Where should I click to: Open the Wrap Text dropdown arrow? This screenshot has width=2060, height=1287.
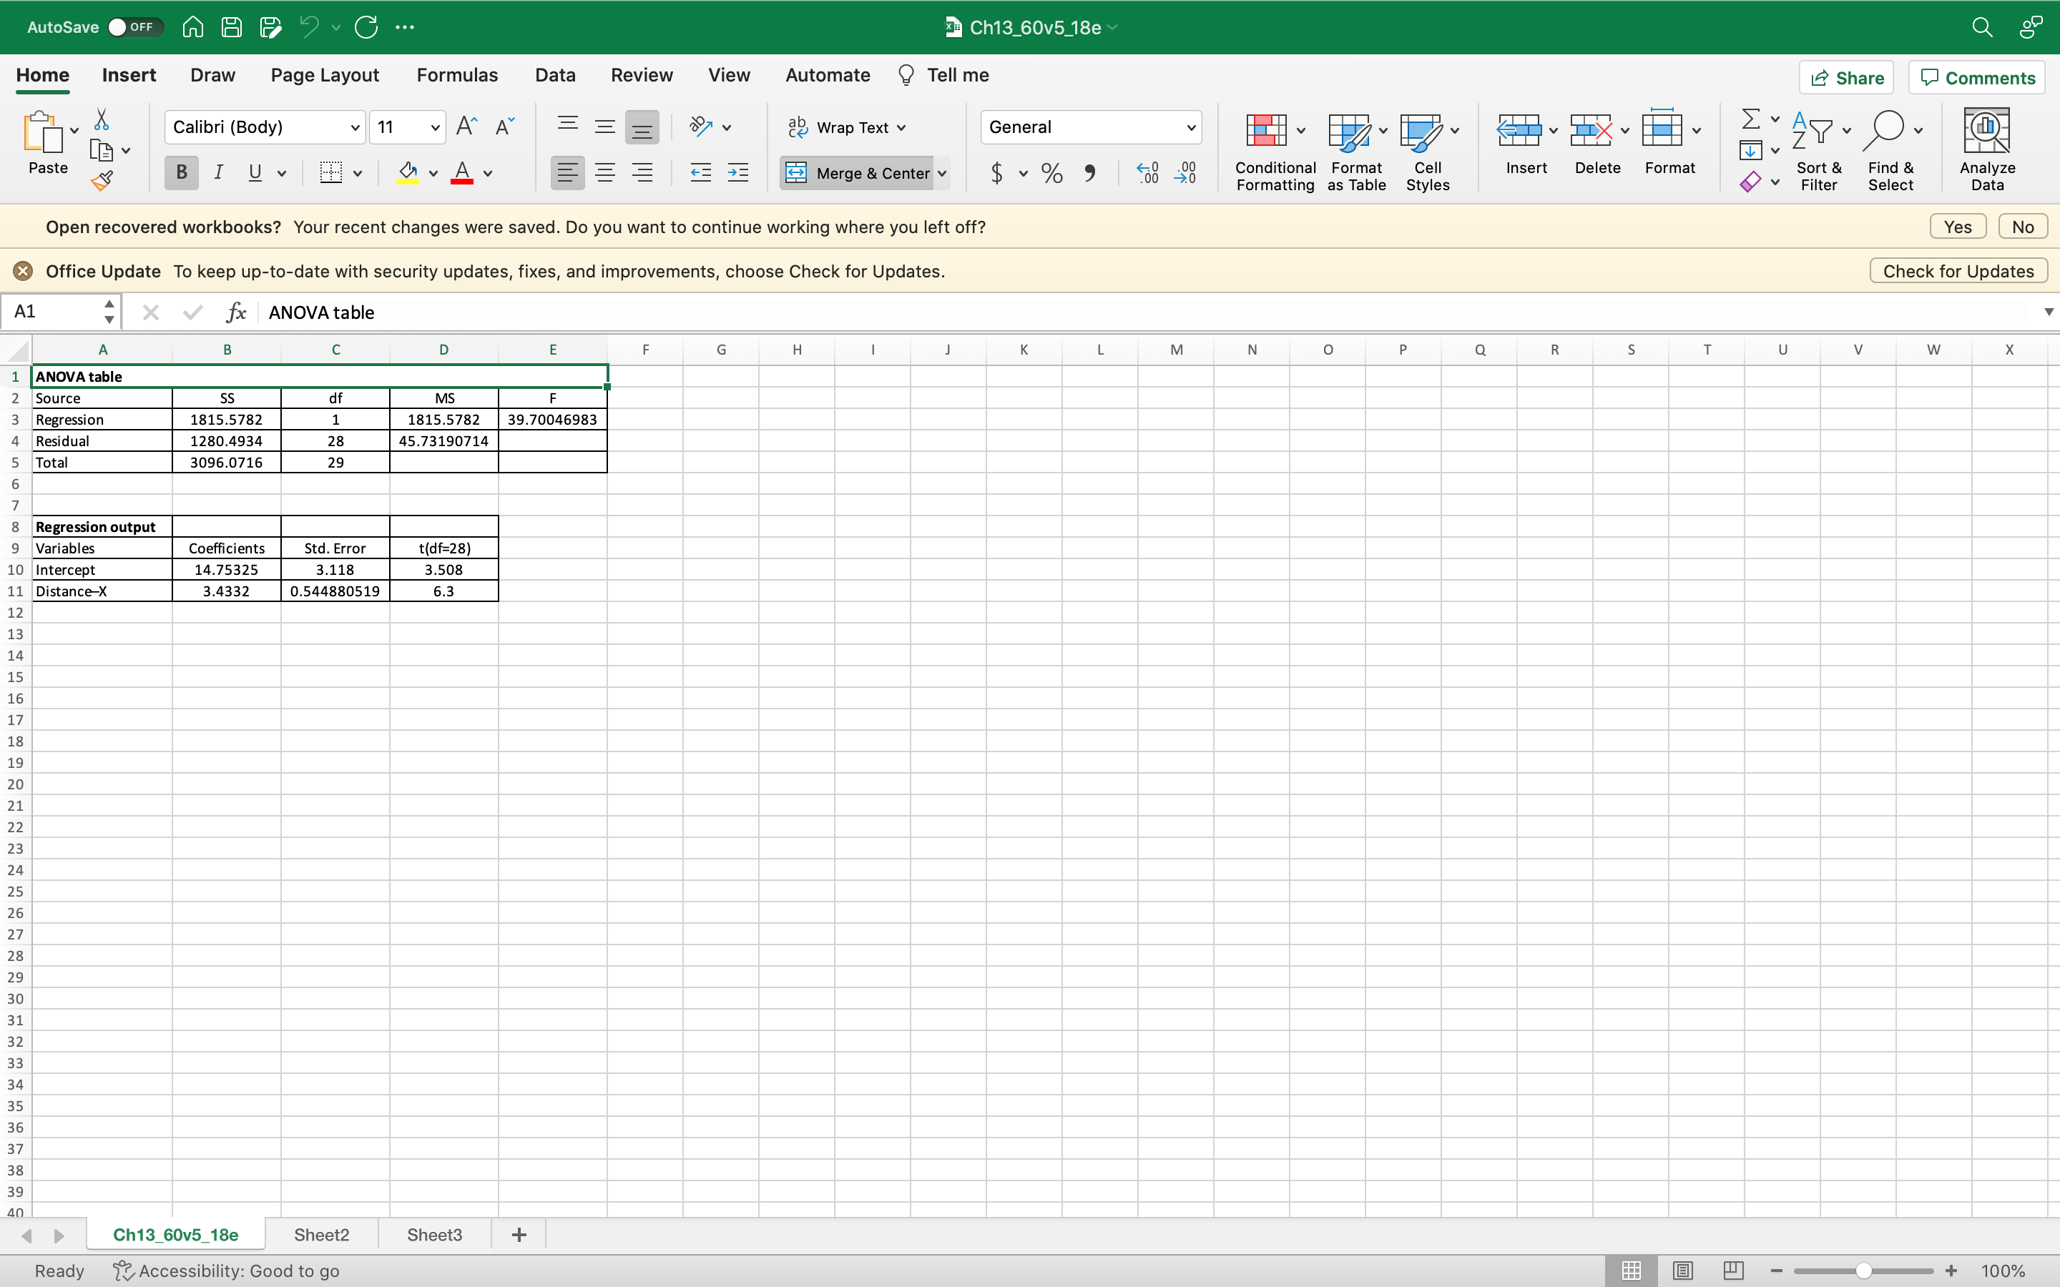pos(901,128)
